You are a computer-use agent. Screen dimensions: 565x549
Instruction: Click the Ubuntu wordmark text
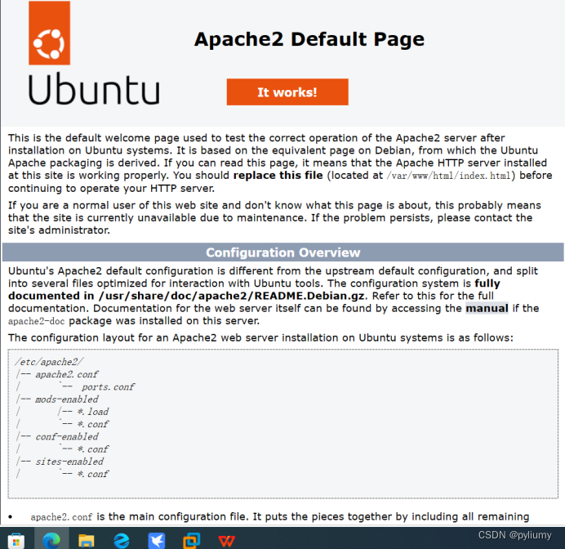coord(94,89)
